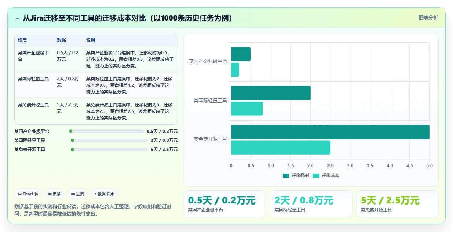Open the 2天 / 0.8万元 data card
Screen dimensions: 453x232
tap(311, 204)
